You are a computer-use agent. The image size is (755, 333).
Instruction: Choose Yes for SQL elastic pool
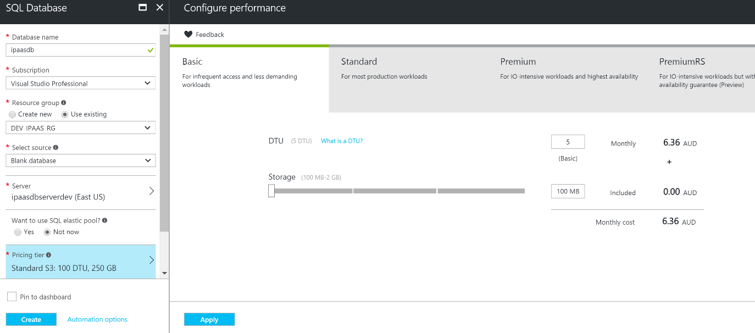[x=18, y=232]
